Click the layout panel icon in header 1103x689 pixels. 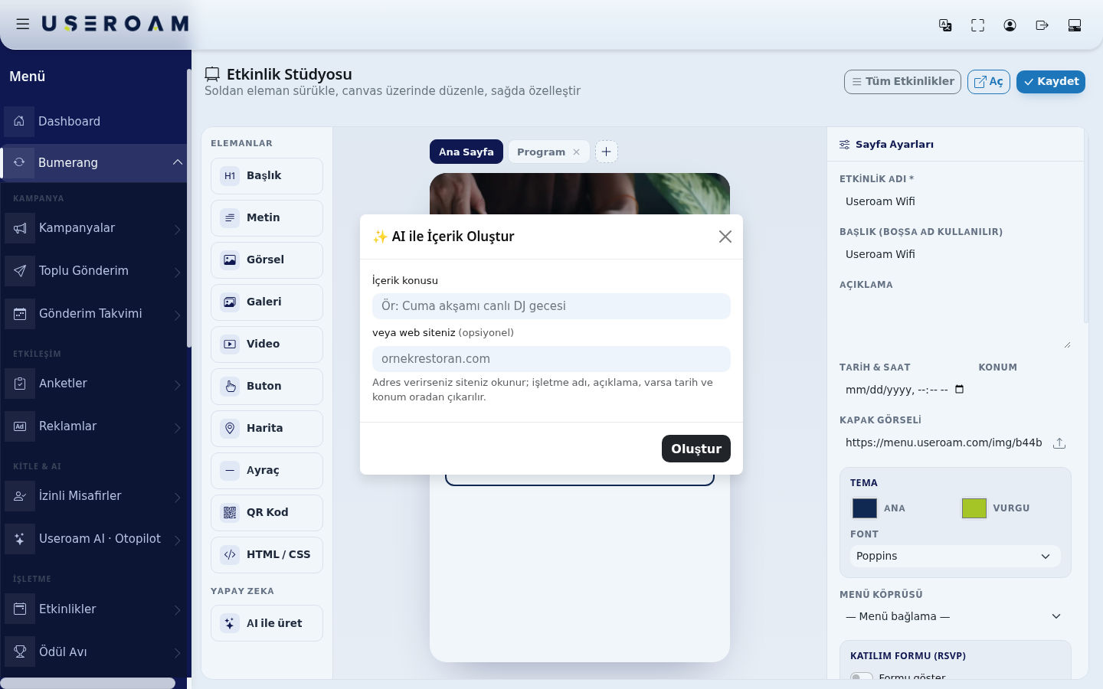(1075, 25)
